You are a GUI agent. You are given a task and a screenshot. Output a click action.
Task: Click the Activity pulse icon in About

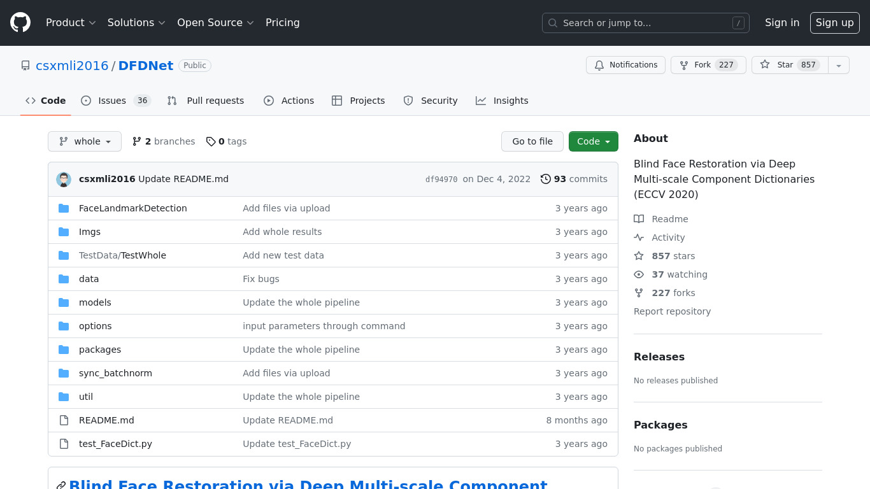click(x=639, y=237)
